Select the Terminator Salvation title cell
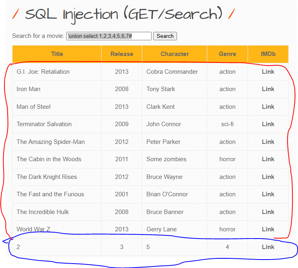The image size is (298, 268). click(57, 124)
